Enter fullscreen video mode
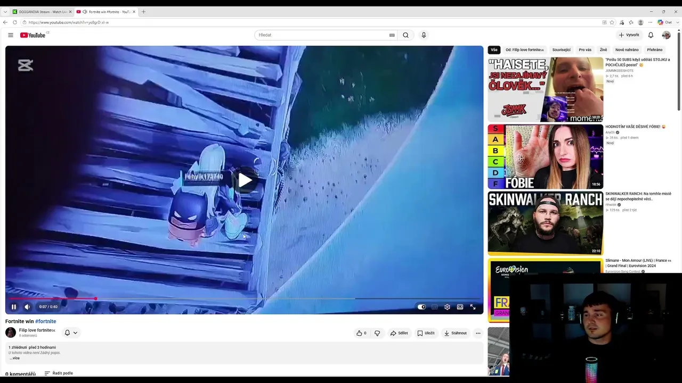682x383 pixels. pyautogui.click(x=473, y=307)
